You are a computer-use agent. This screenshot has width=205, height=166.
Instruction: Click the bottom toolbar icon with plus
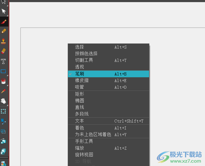pos(3,163)
